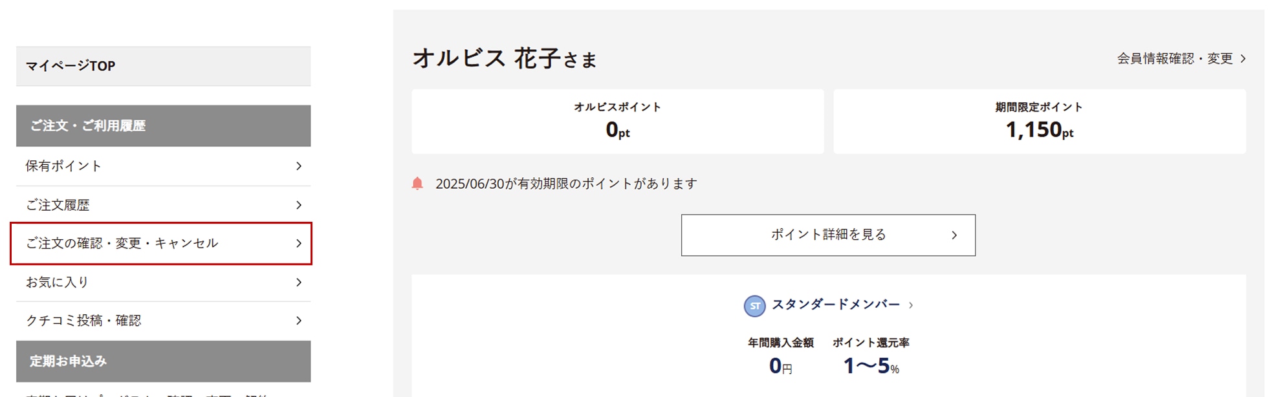This screenshot has height=397, width=1279.
Task: Click the ST member badge icon
Action: (x=754, y=306)
